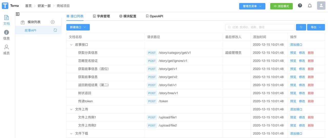The width and height of the screenshot is (328, 138).
Task: Click the 树状返回 document name
Action: pyautogui.click(x=85, y=93)
